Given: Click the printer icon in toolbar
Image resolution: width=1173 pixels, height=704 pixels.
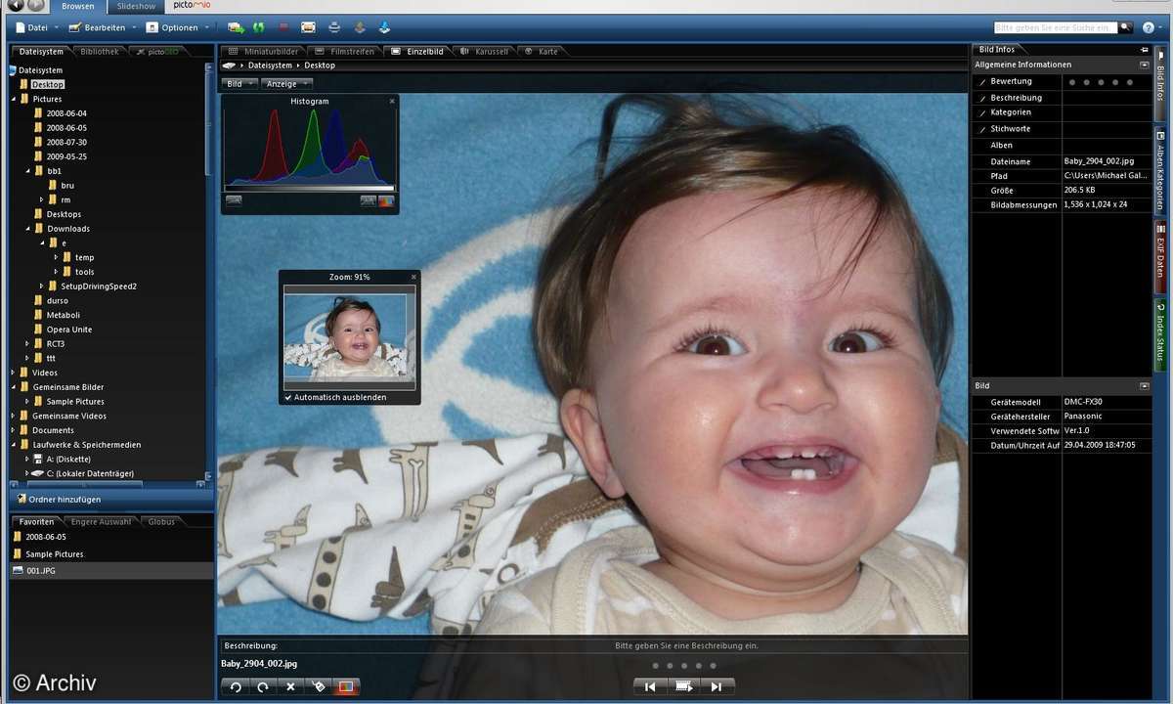Looking at the screenshot, I should pyautogui.click(x=334, y=27).
